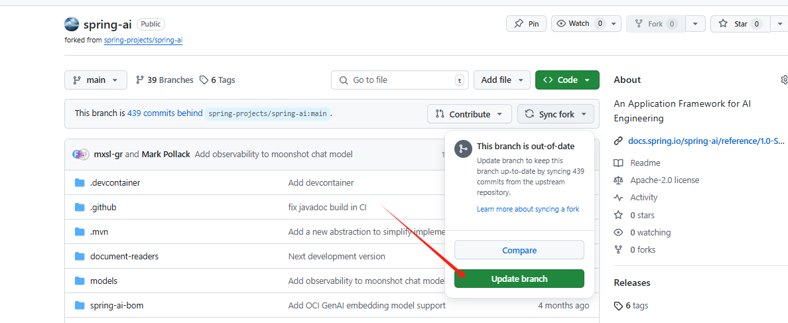Open the .github folder

click(103, 207)
